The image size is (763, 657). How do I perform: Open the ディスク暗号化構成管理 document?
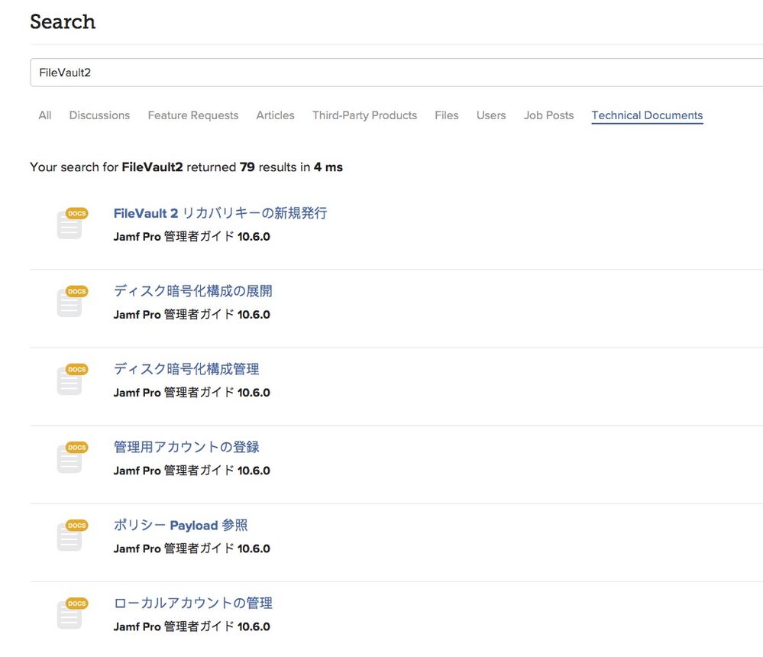pyautogui.click(x=186, y=369)
